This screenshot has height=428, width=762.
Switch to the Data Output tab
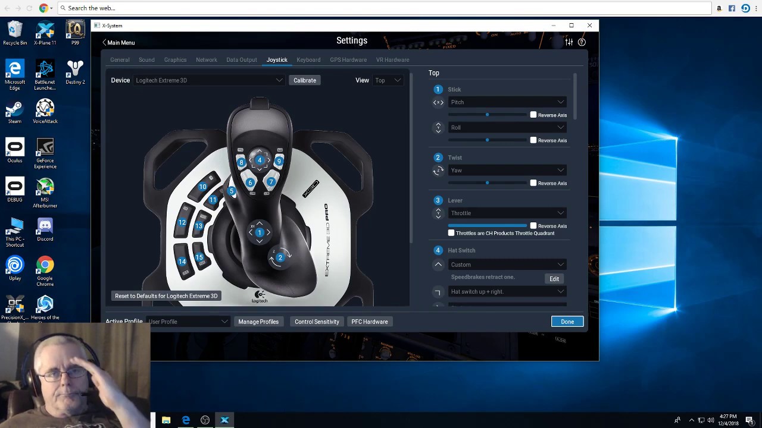pyautogui.click(x=242, y=59)
